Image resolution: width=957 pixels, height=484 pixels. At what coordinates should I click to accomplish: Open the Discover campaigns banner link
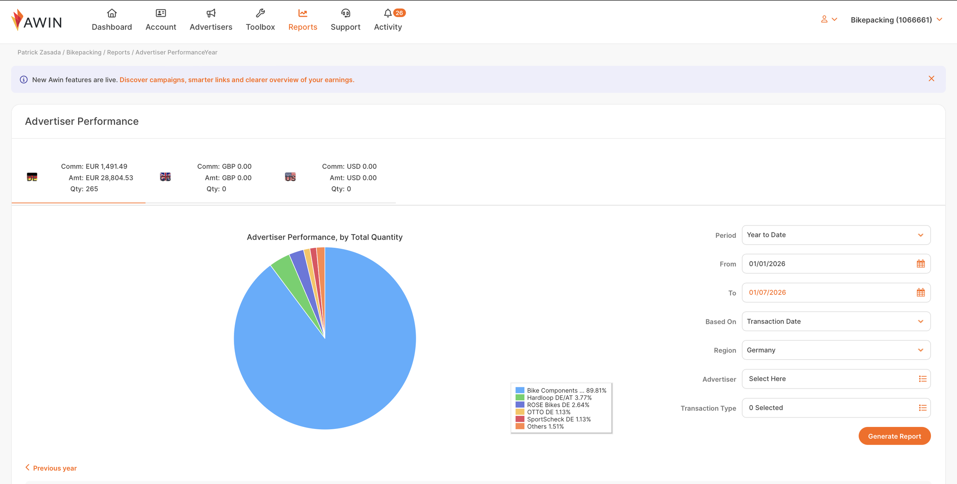point(237,80)
